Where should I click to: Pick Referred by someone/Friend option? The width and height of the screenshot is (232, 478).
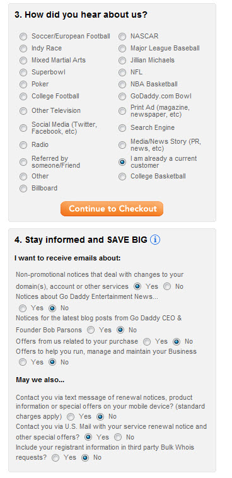pyautogui.click(x=23, y=162)
